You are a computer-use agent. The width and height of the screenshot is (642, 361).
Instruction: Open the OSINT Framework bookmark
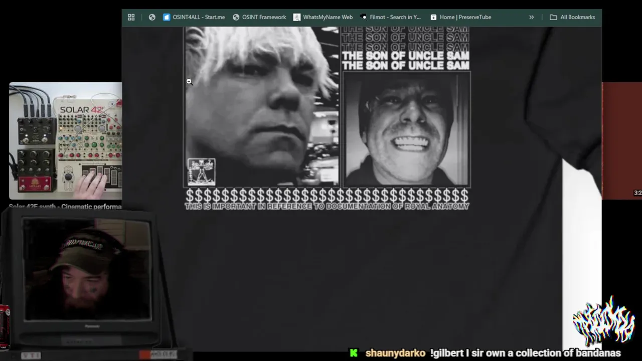click(x=259, y=17)
